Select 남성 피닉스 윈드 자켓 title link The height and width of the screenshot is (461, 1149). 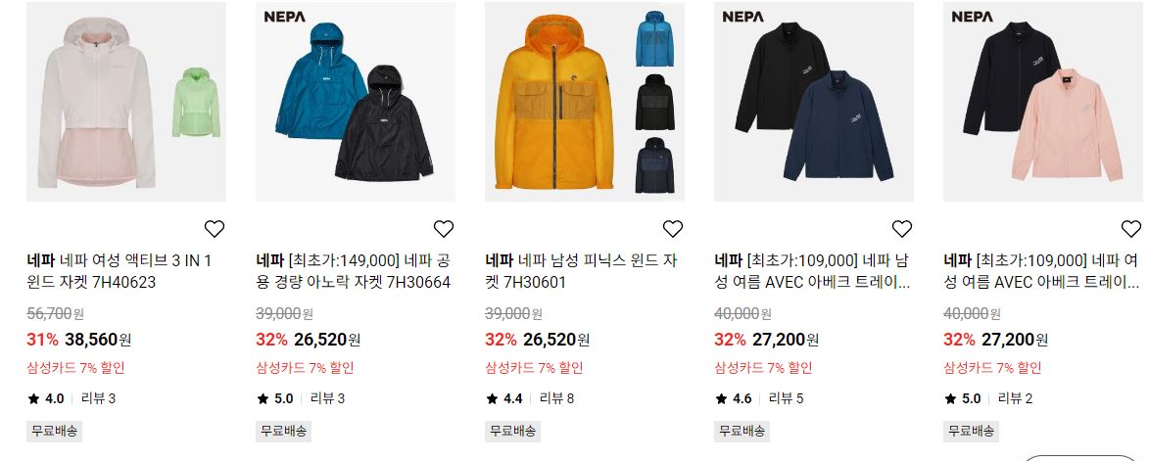coord(581,271)
